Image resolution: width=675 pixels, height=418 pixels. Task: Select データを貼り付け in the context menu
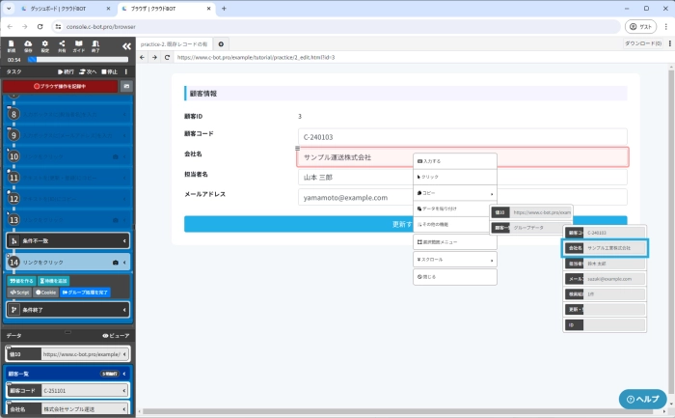click(x=454, y=209)
